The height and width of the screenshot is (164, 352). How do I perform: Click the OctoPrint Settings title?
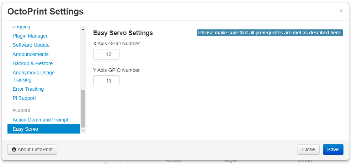coord(46,11)
